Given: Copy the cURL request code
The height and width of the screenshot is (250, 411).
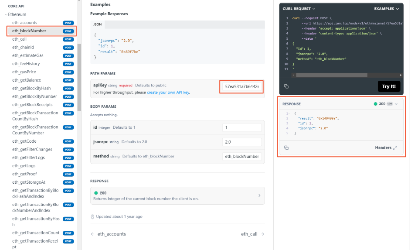Looking at the screenshot, I should (286, 86).
